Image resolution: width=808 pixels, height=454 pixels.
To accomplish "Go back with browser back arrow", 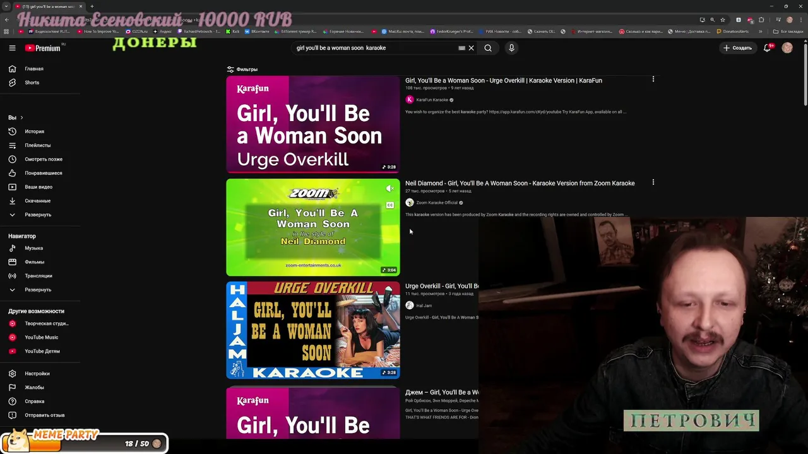I will 6,20.
